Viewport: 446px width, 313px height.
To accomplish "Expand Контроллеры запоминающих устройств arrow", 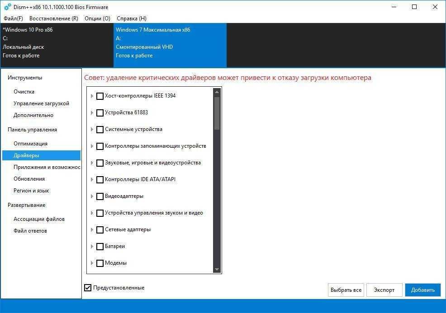I will (92, 146).
